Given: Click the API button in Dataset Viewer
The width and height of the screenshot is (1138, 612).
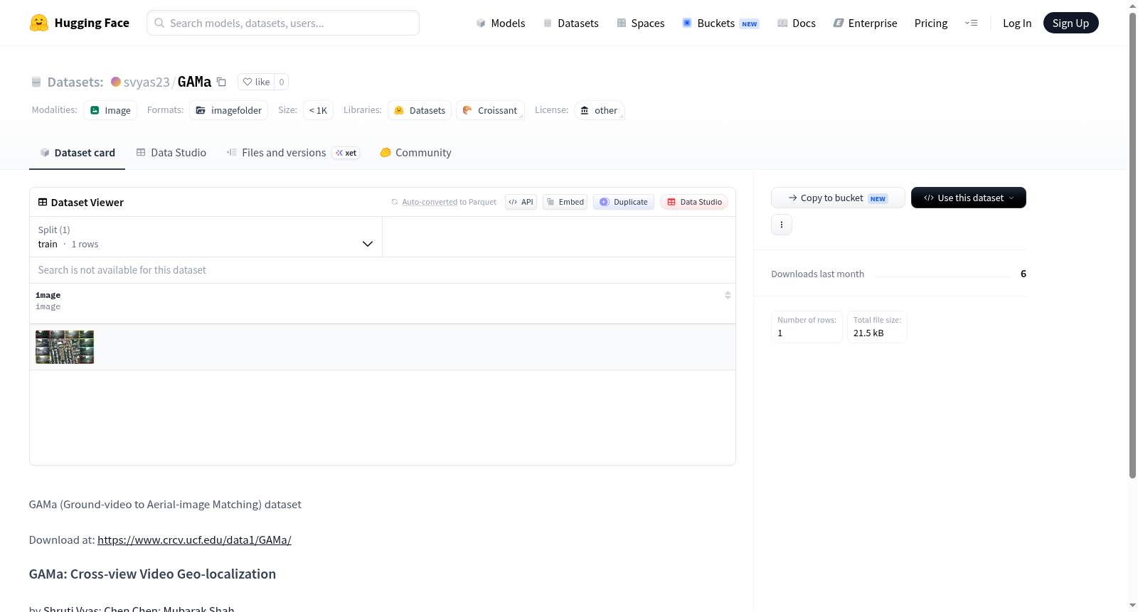Looking at the screenshot, I should 521,202.
